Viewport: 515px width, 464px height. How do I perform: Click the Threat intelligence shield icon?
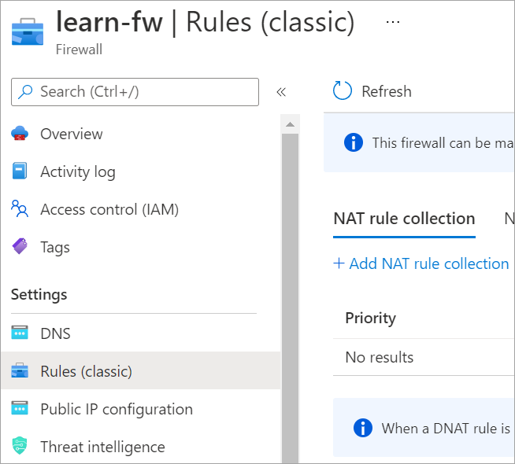(x=20, y=446)
